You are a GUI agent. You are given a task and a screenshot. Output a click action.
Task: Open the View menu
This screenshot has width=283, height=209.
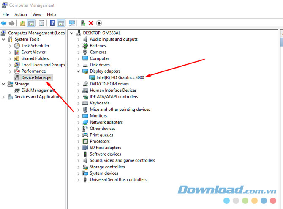click(x=37, y=14)
